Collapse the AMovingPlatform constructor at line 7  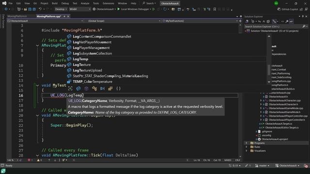(37, 45)
